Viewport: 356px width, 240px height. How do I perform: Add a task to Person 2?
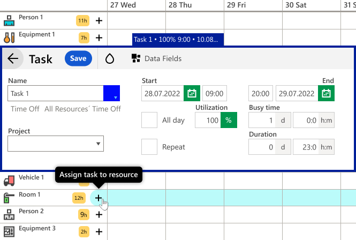click(99, 214)
